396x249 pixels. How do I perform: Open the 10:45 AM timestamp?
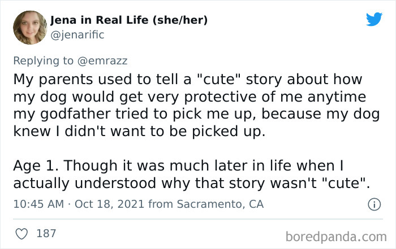(37, 204)
